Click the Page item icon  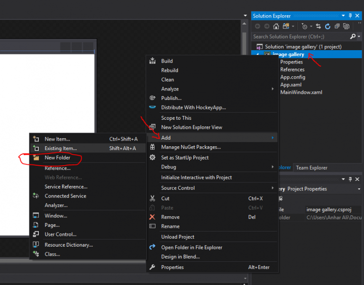coord(36,225)
